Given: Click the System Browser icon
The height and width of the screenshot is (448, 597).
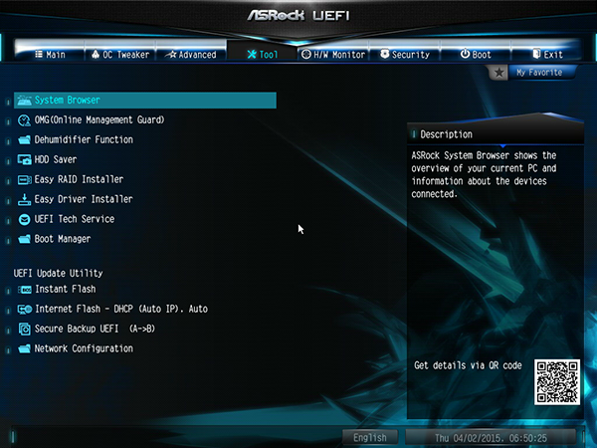Looking at the screenshot, I should pyautogui.click(x=24, y=101).
